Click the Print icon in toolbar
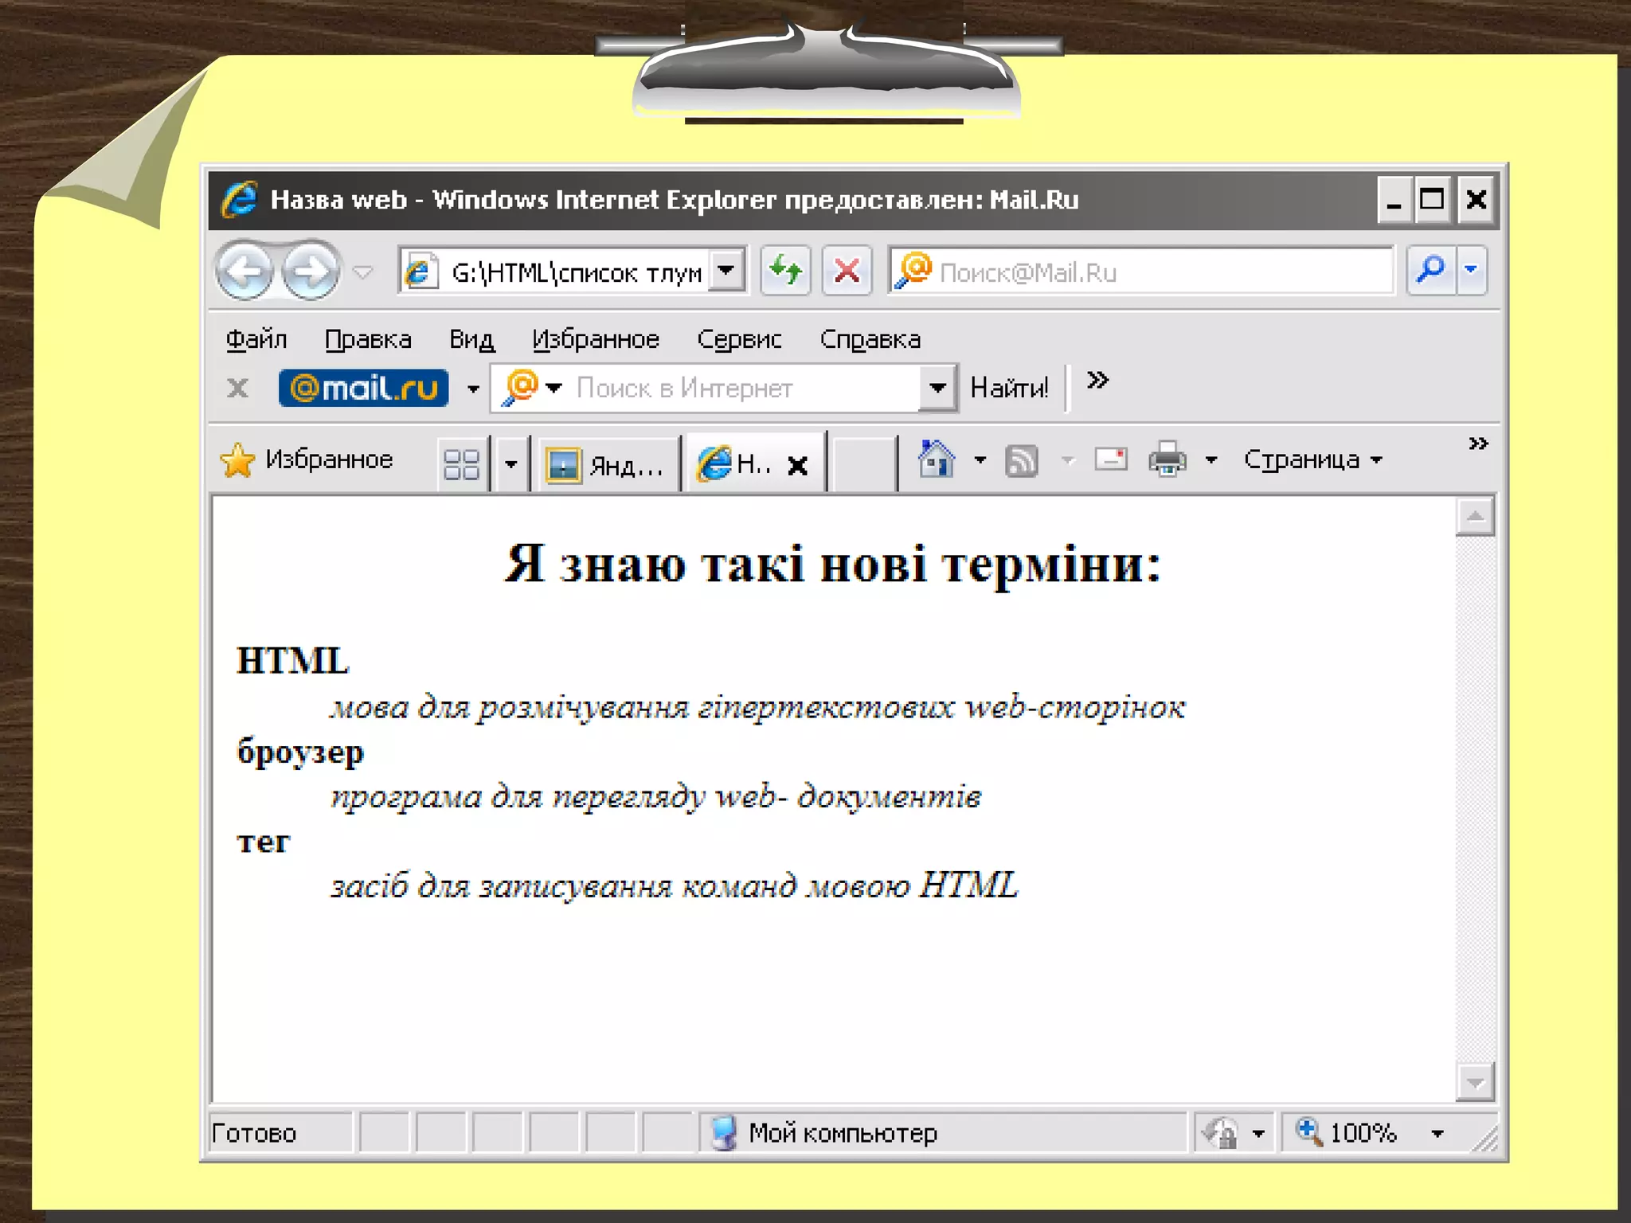Image resolution: width=1631 pixels, height=1223 pixels. coord(1168,459)
